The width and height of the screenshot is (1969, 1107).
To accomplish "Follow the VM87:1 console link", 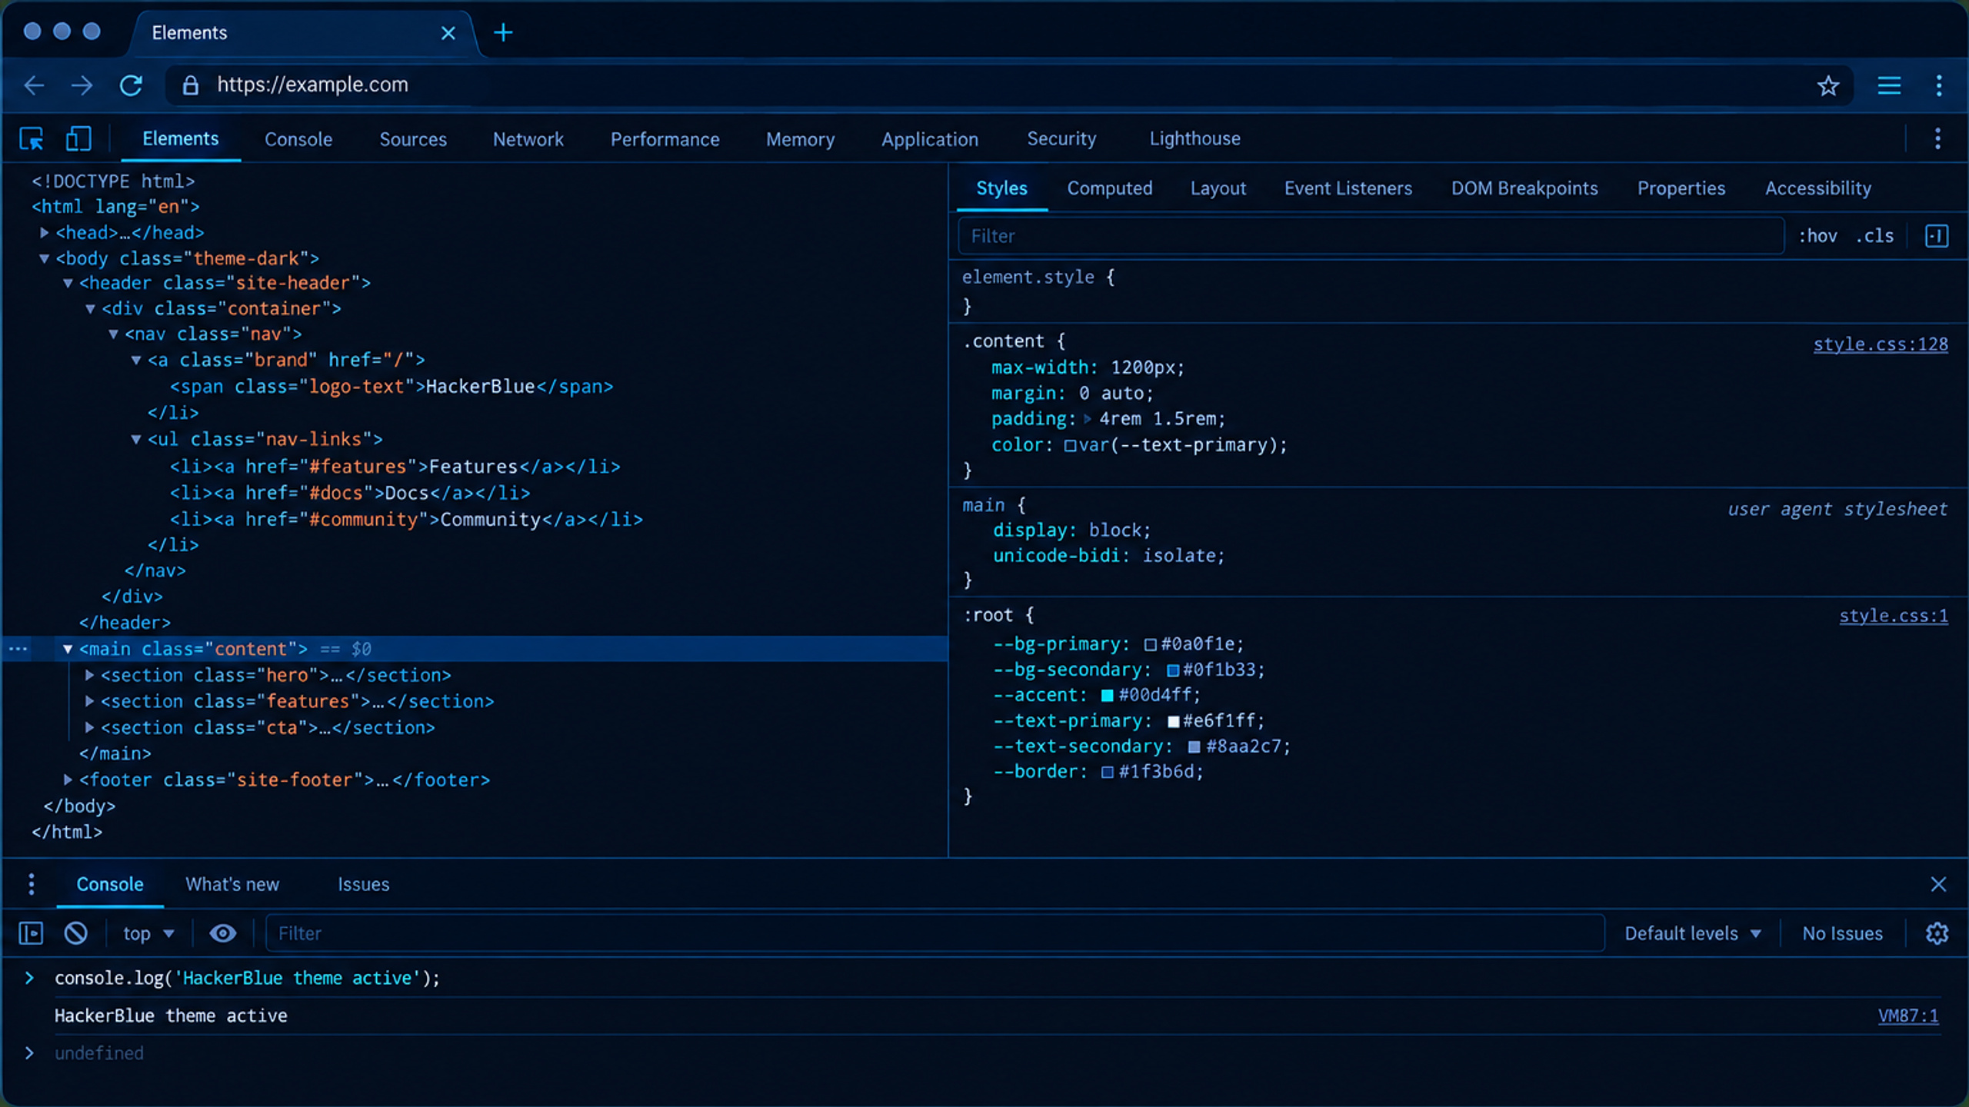I will pos(1908,1016).
